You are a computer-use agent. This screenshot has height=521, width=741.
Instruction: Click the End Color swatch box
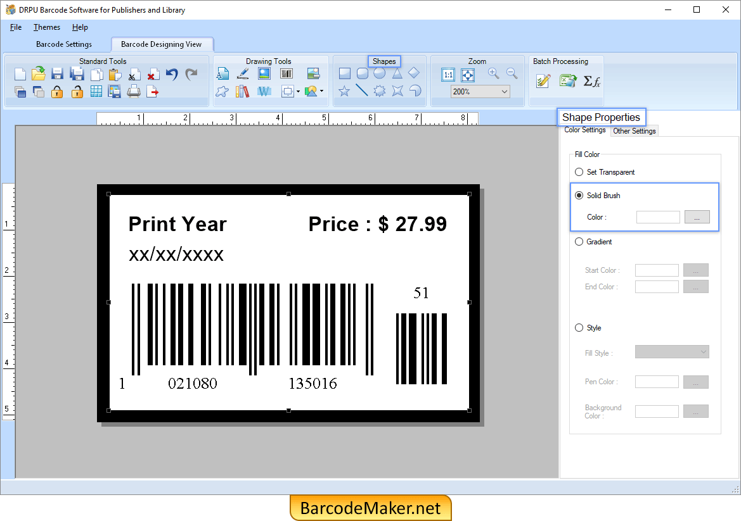(x=657, y=287)
